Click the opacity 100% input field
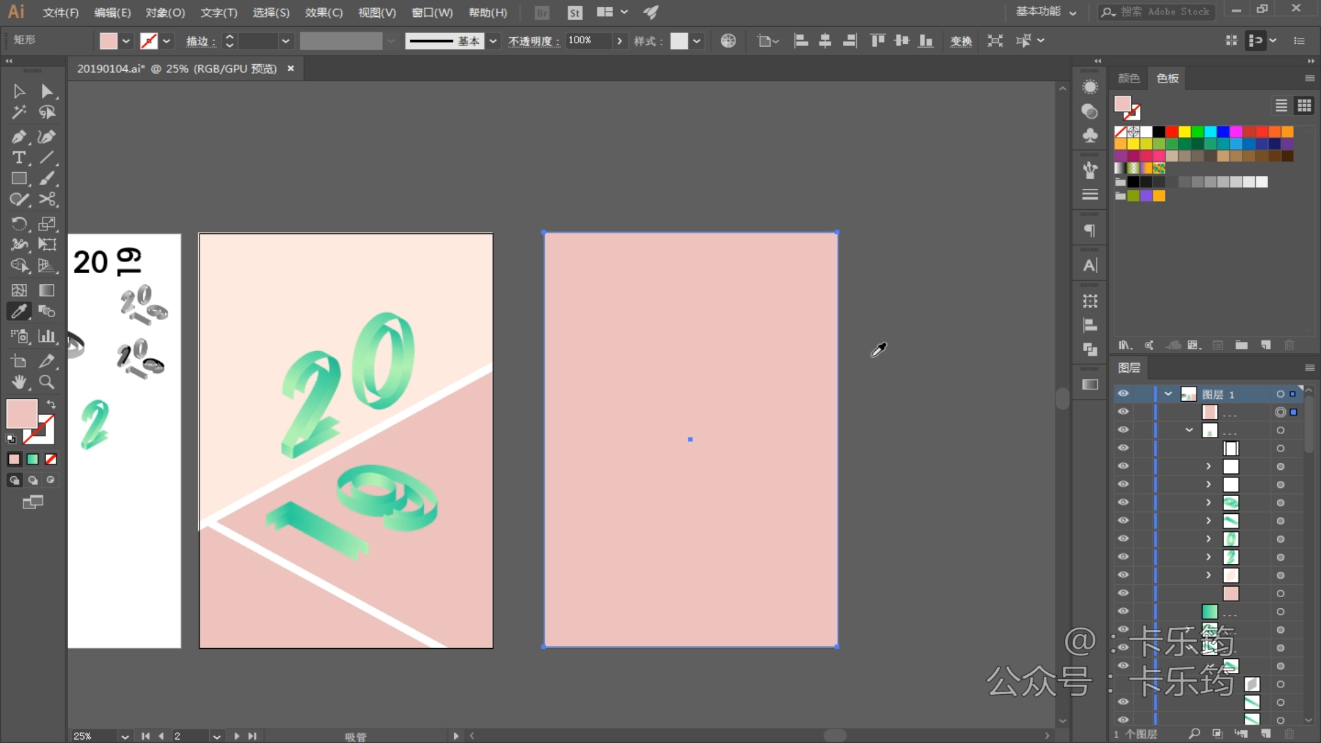This screenshot has height=743, width=1321. 588,41
